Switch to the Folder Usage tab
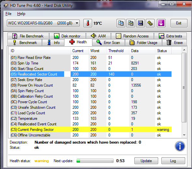The height and width of the screenshot is (169, 192). [x=144, y=43]
